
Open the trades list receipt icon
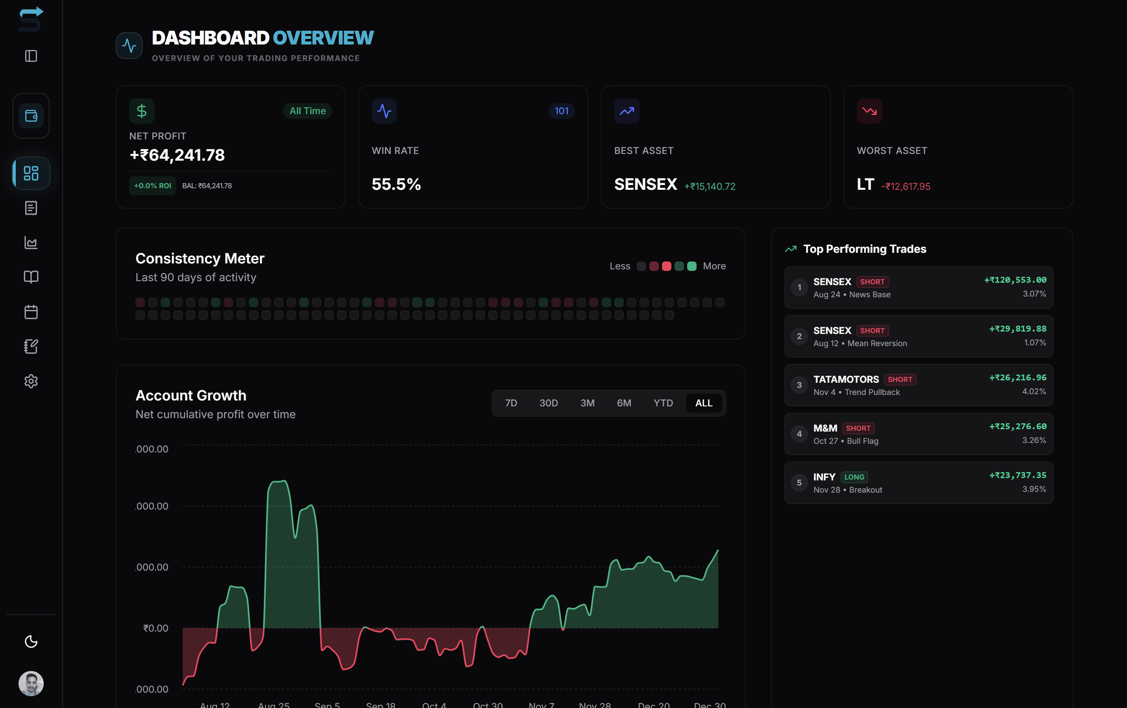(x=30, y=208)
